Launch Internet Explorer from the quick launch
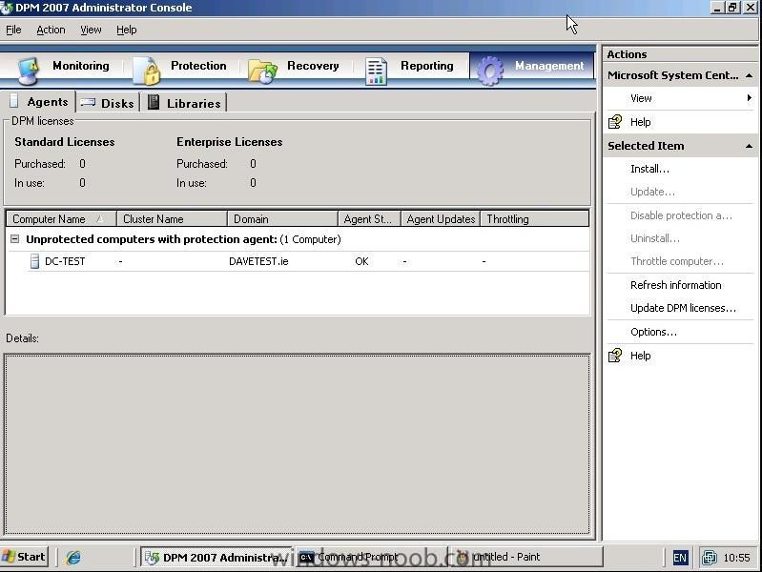 [x=73, y=557]
